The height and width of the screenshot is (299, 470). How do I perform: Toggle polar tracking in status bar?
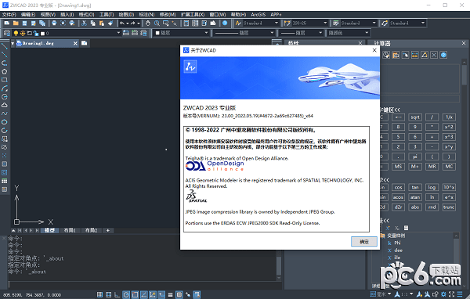(x=126, y=295)
